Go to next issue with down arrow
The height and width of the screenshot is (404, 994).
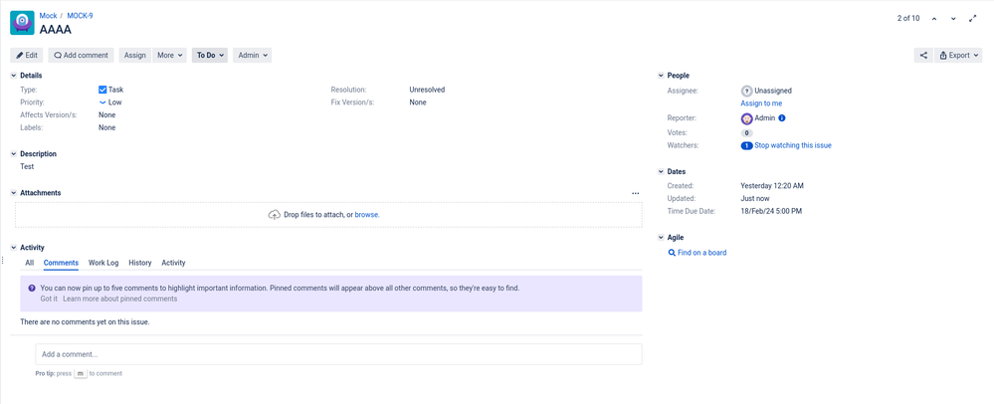[953, 18]
